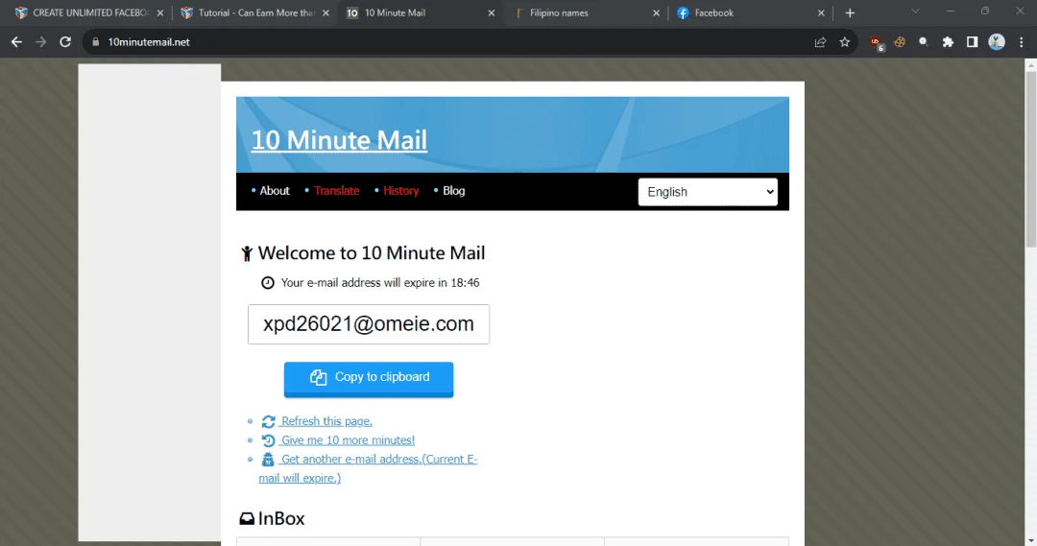
Task: Click the clock icon beside expire time
Action: pos(267,283)
